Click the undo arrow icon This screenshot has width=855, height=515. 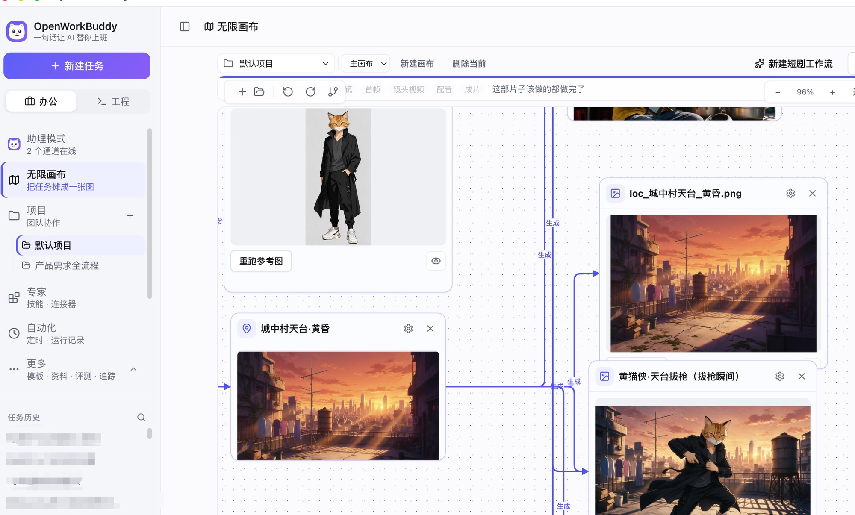click(x=288, y=91)
